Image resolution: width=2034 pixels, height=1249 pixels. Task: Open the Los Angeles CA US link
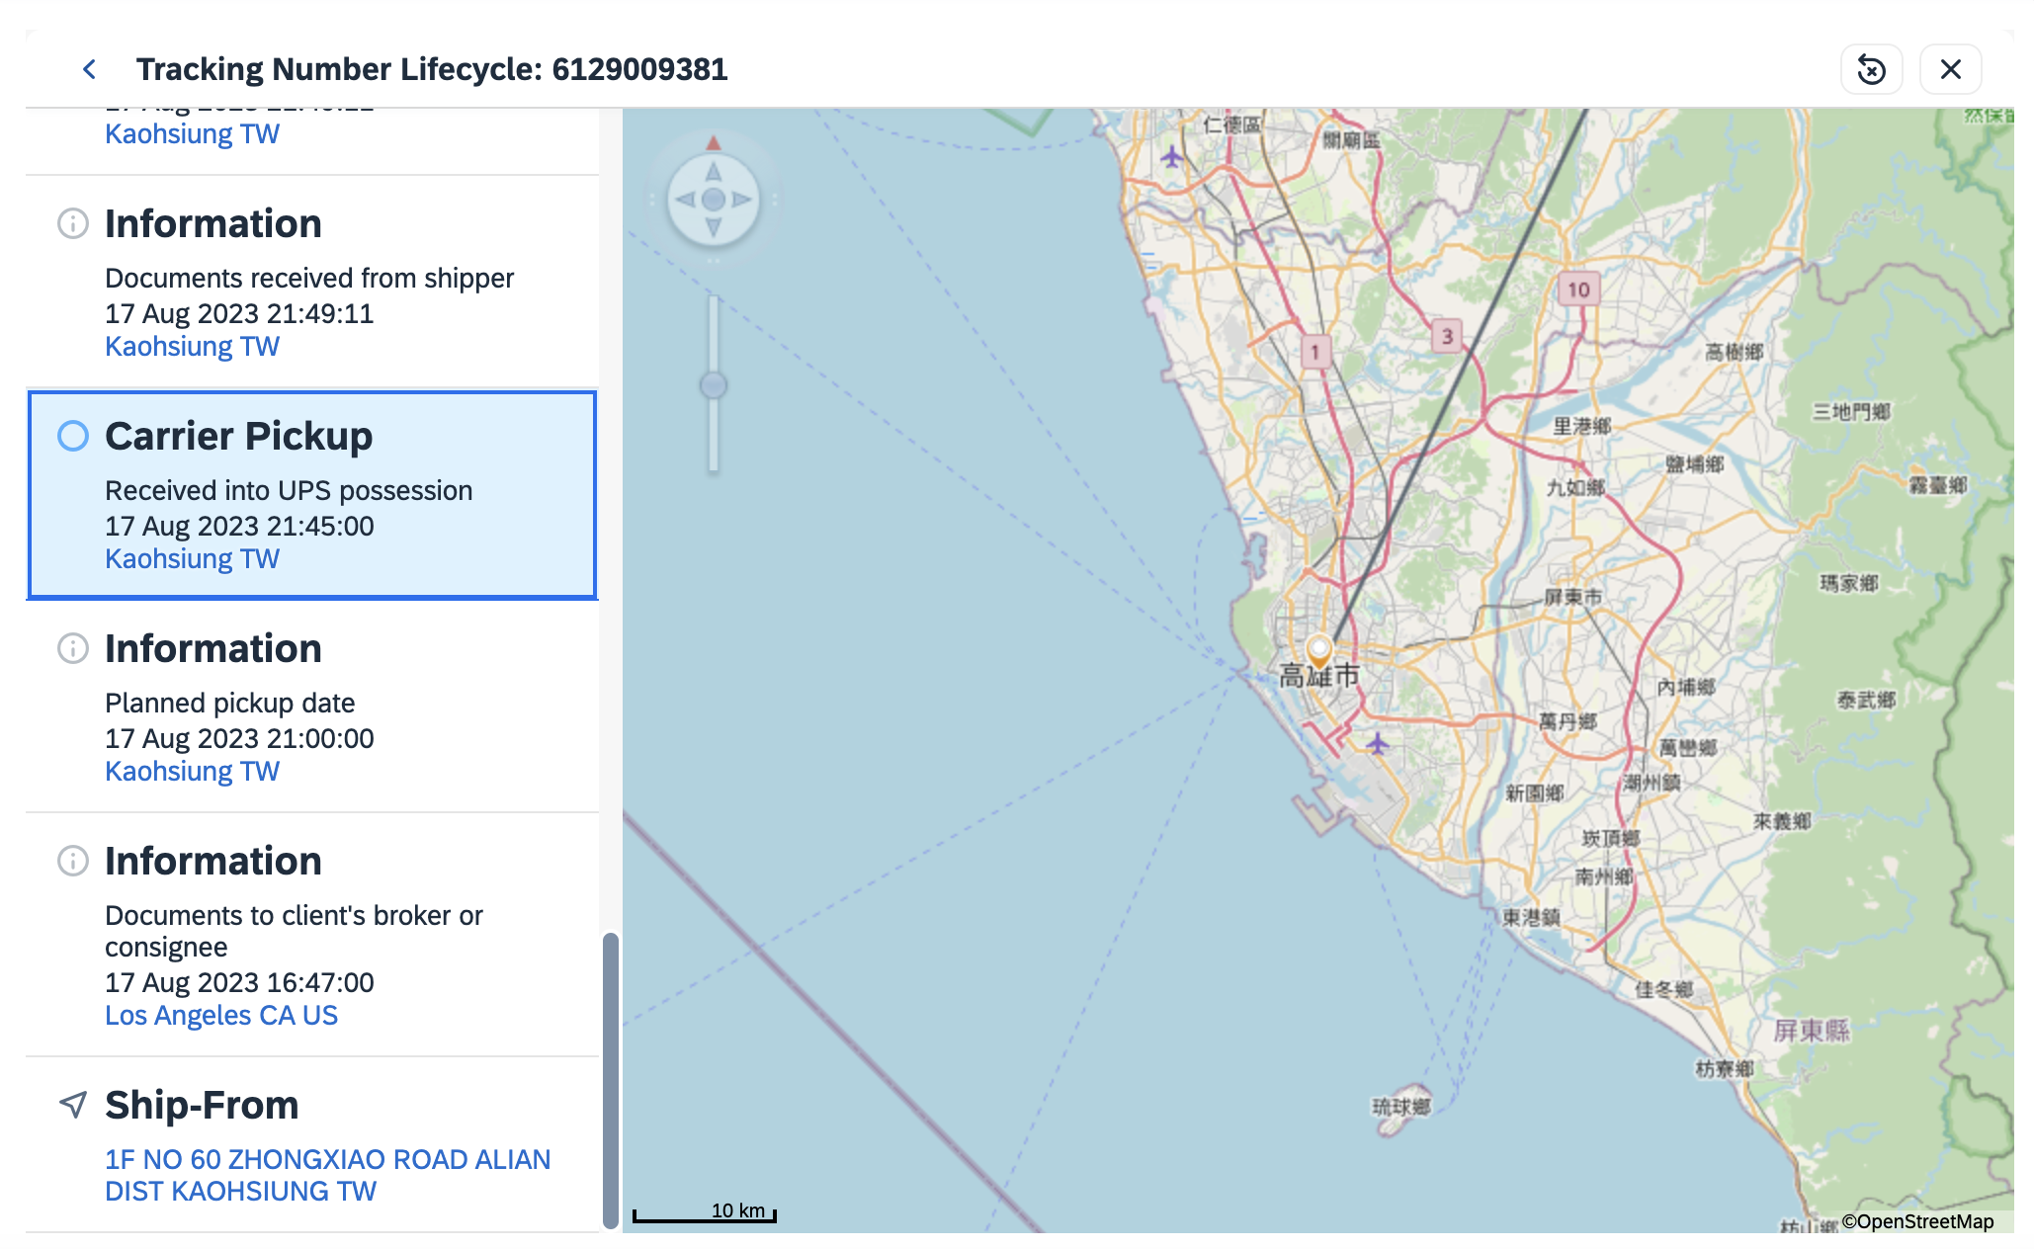tap(221, 1016)
